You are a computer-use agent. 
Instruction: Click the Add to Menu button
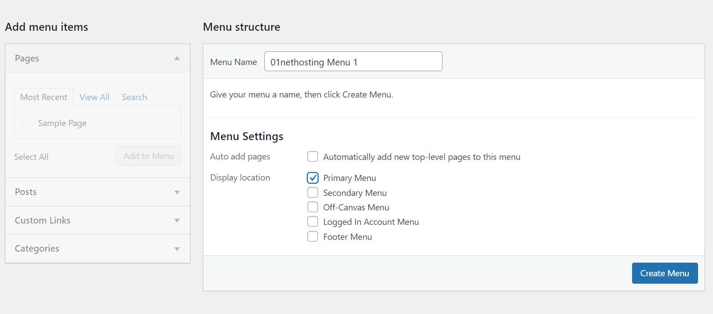pyautogui.click(x=149, y=156)
